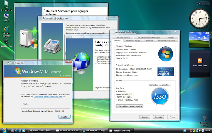Click the product ID 55274-640-8365391-23420

(x=141, y=69)
